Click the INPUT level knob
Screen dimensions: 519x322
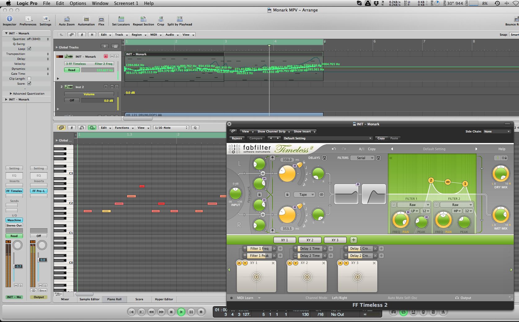pos(235,194)
